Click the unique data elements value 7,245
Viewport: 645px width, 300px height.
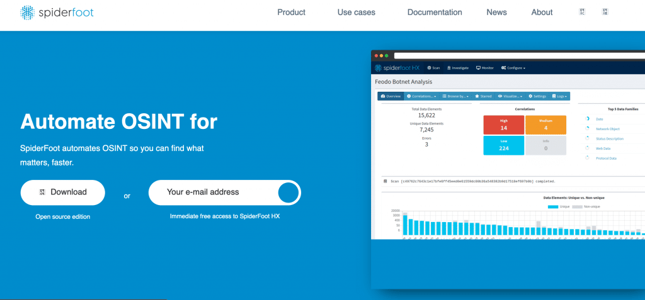(426, 130)
